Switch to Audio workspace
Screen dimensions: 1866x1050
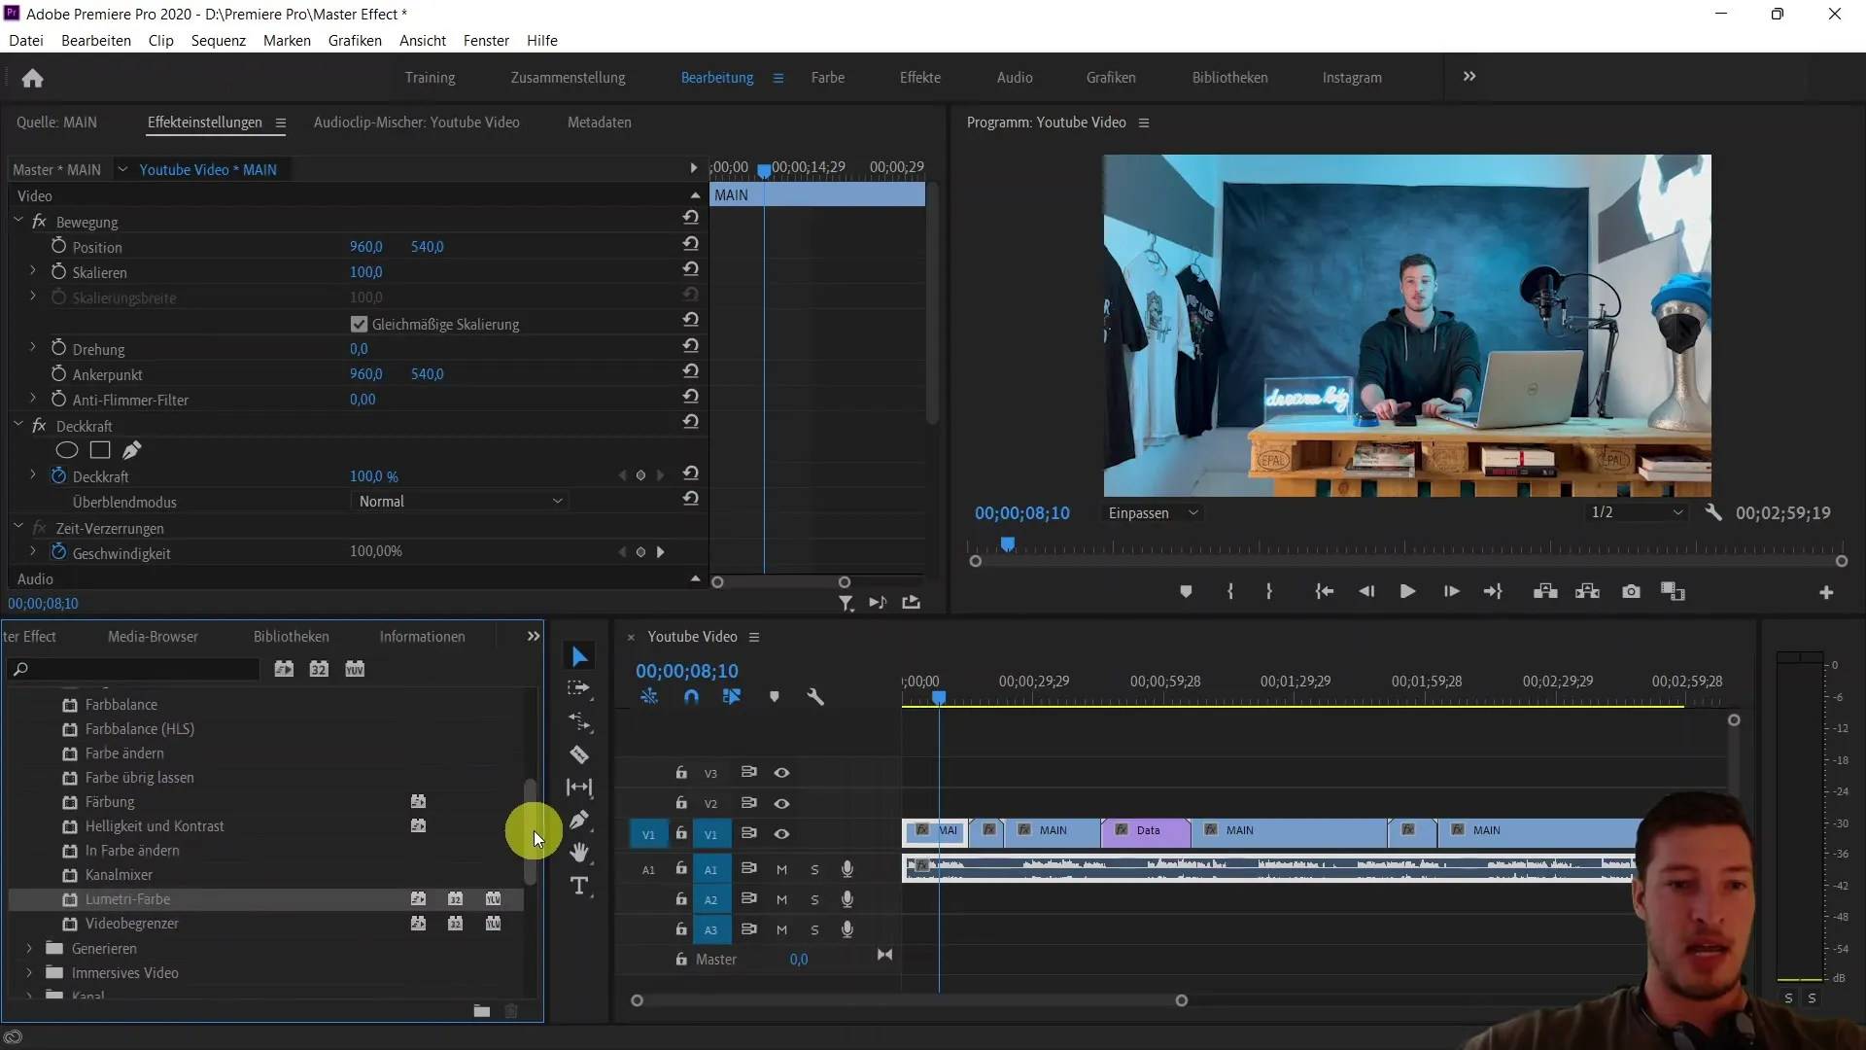(1015, 78)
